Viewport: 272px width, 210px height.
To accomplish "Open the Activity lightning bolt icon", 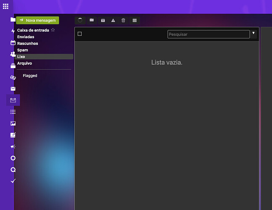I will click(13, 31).
